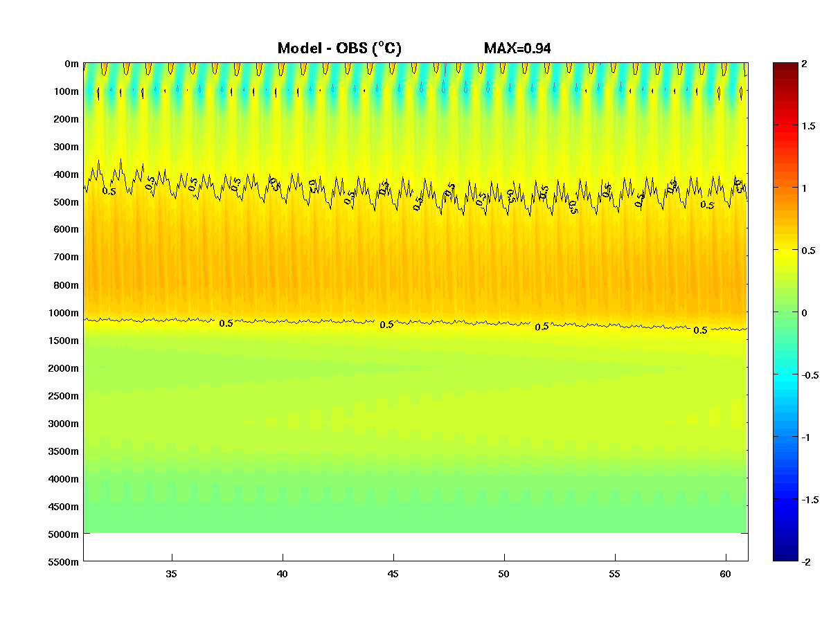Click the "500m" depth axis label
Image resolution: width=831 pixels, height=623 pixels.
[67, 202]
